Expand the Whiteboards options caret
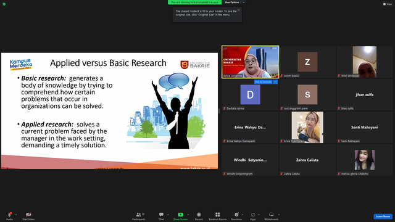 (x=279, y=215)
